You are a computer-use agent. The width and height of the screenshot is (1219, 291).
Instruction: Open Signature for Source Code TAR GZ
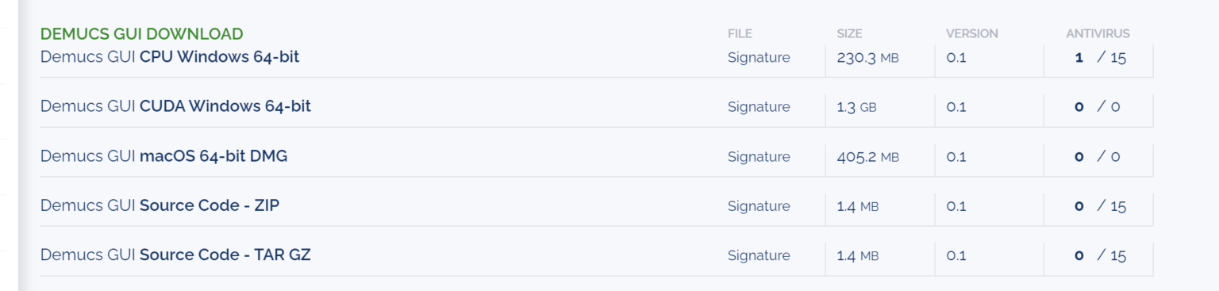point(759,255)
